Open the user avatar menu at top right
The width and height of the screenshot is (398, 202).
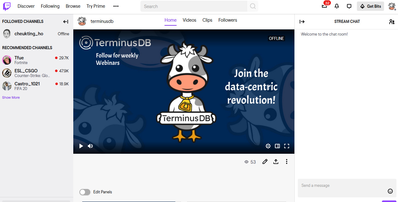tap(392, 6)
